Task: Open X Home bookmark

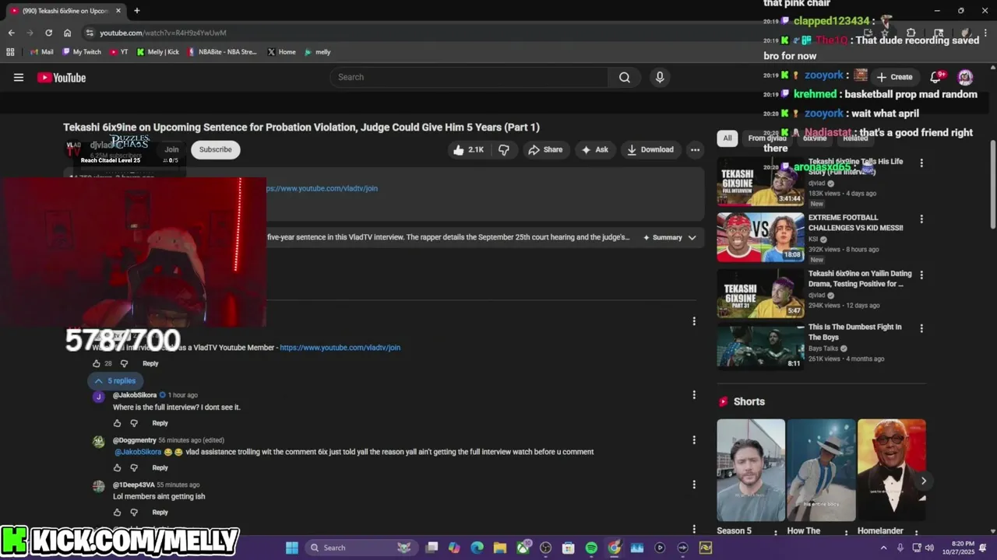Action: (281, 52)
